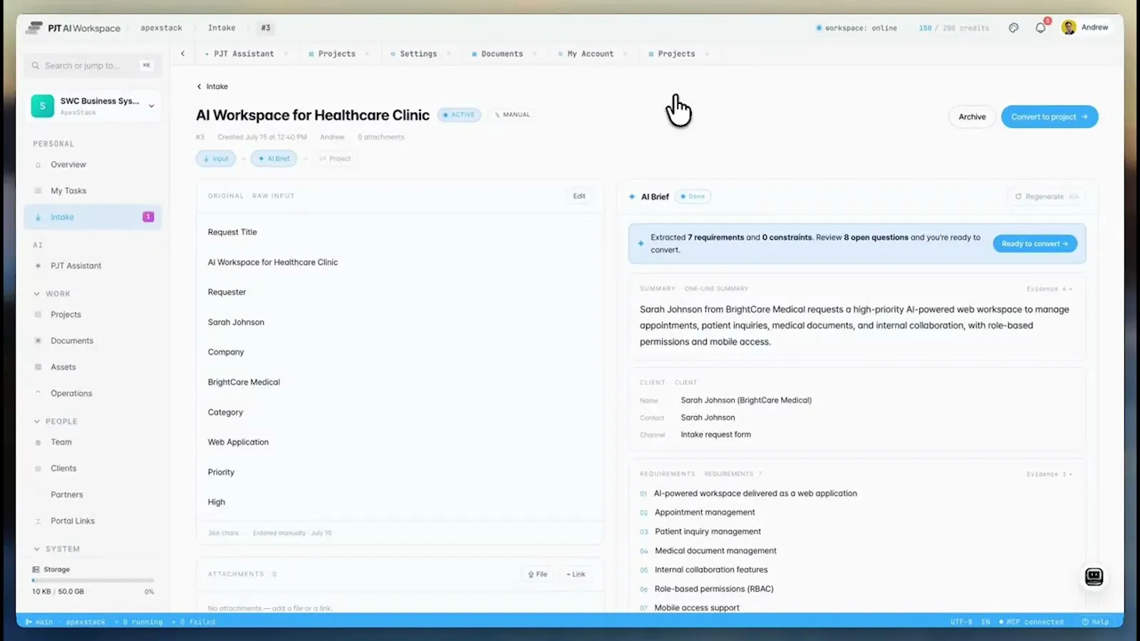Click the Archive button
The height and width of the screenshot is (641, 1140).
972,117
